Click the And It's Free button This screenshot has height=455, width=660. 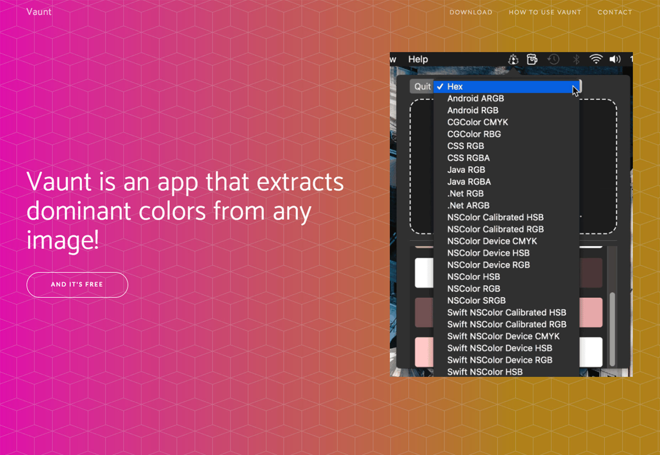(77, 285)
